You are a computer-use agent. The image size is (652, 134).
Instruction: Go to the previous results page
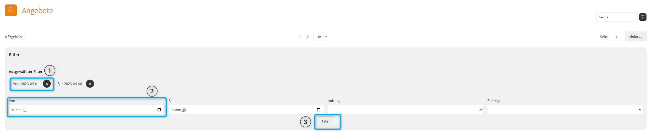click(300, 37)
